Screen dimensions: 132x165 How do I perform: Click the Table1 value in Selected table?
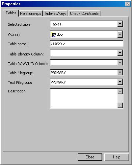pos(56,24)
